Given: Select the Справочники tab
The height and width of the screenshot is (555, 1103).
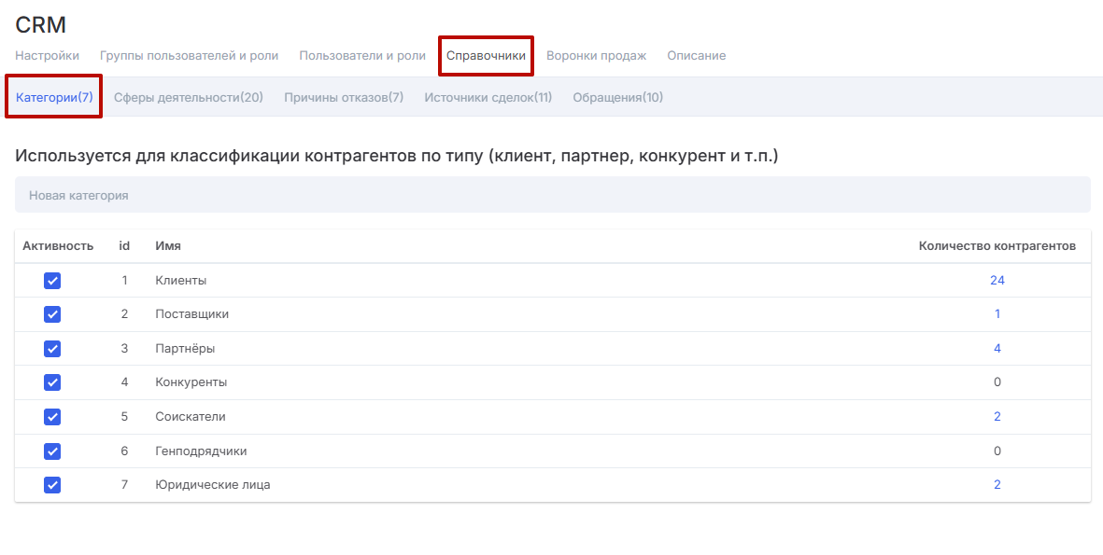Looking at the screenshot, I should click(x=486, y=56).
